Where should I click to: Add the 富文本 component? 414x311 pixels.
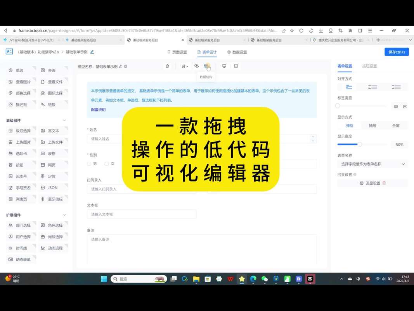tap(53, 131)
